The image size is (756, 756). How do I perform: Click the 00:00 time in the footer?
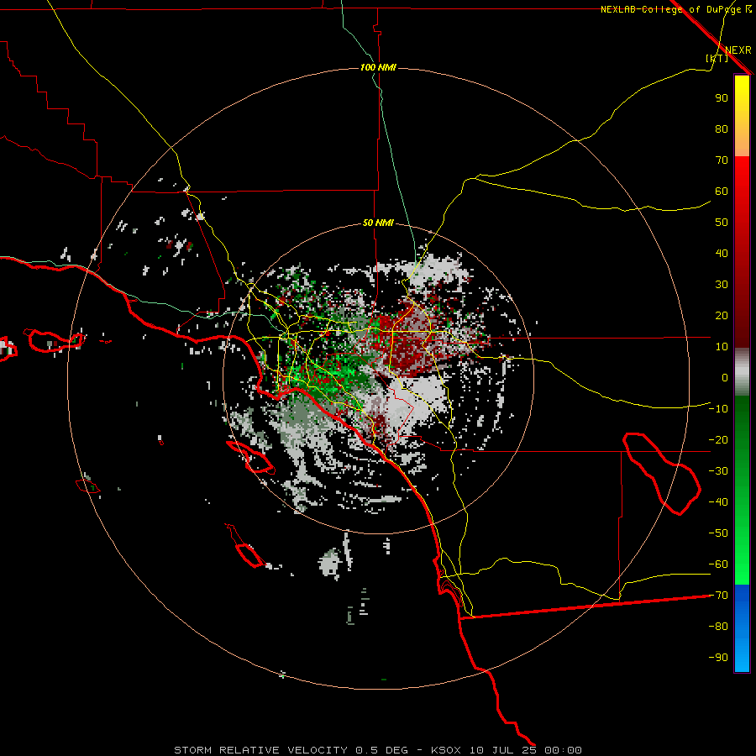point(563,750)
